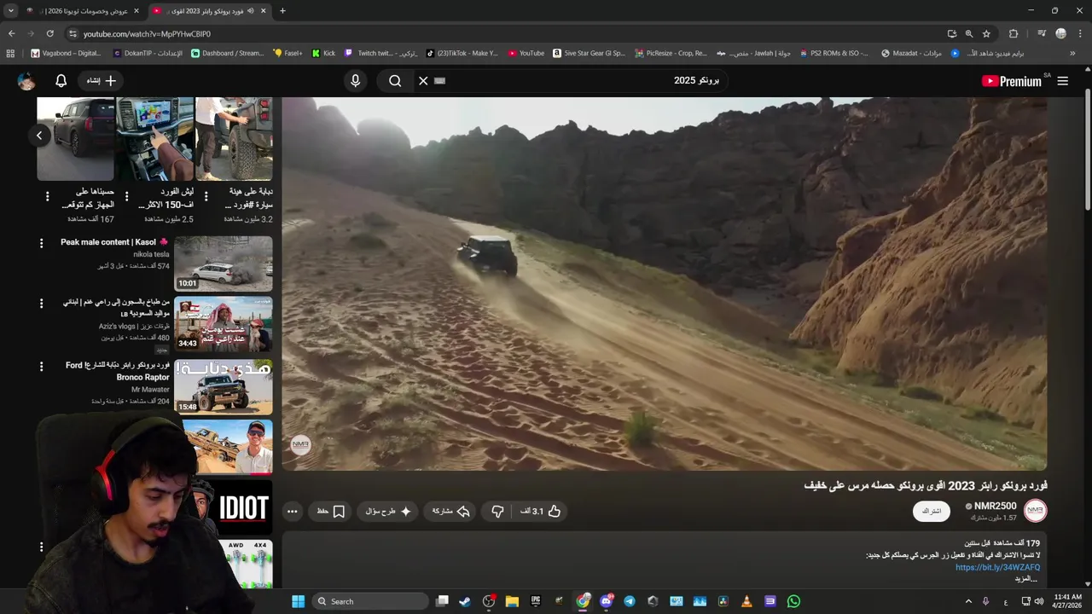Open the Windows Start menu

click(x=298, y=601)
